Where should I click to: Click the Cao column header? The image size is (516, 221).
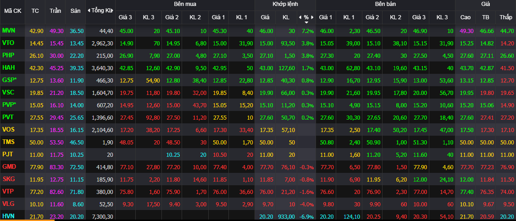click(x=465, y=17)
